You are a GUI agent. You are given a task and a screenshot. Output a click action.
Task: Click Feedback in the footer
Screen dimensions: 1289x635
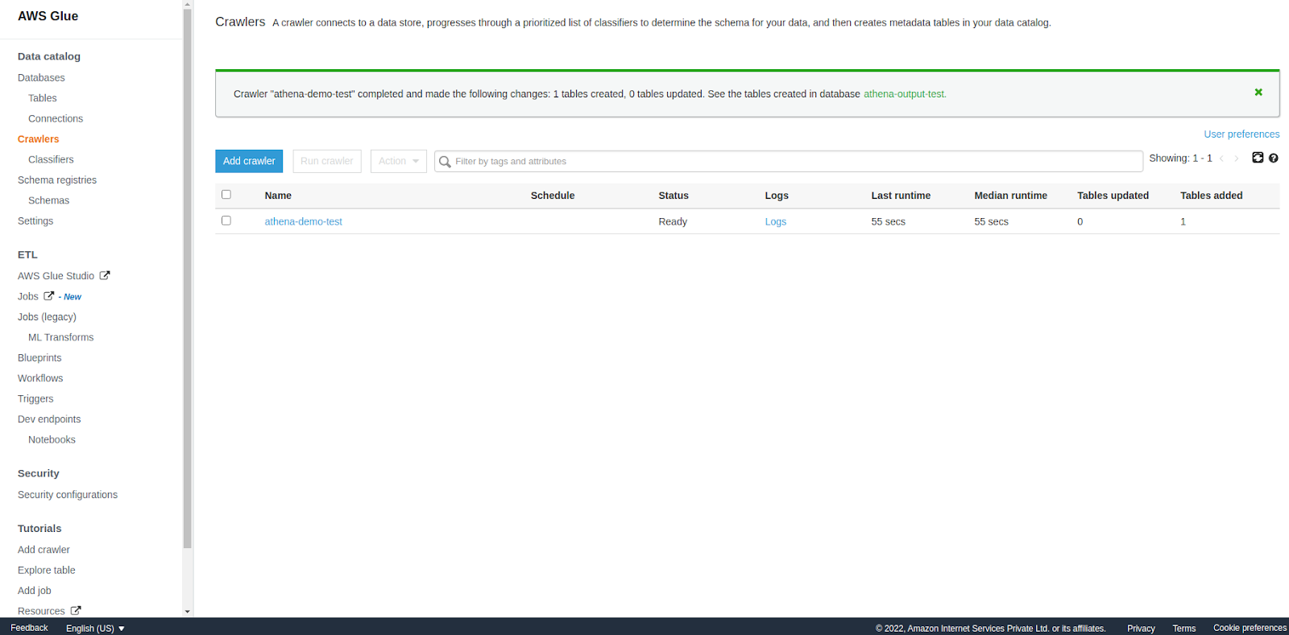[29, 628]
